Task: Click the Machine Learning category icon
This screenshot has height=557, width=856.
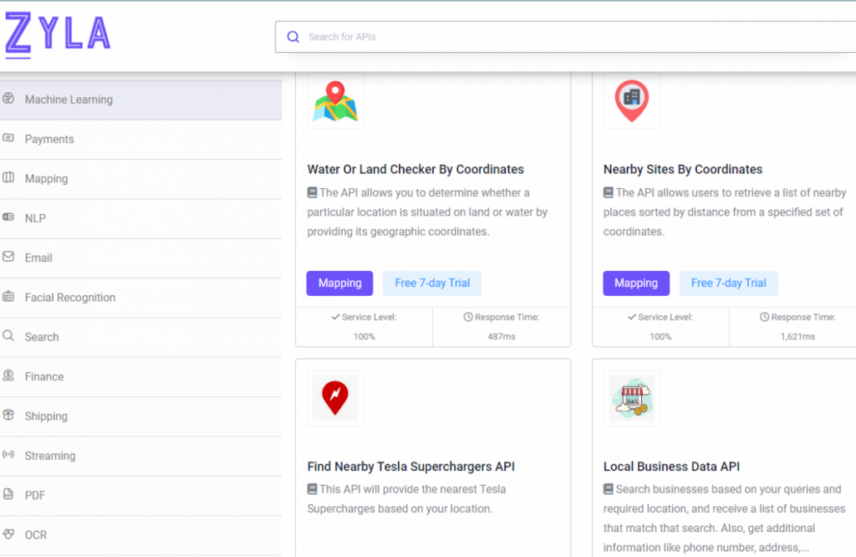Action: (8, 99)
